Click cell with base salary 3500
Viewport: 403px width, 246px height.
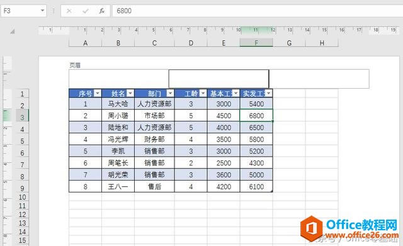224,139
